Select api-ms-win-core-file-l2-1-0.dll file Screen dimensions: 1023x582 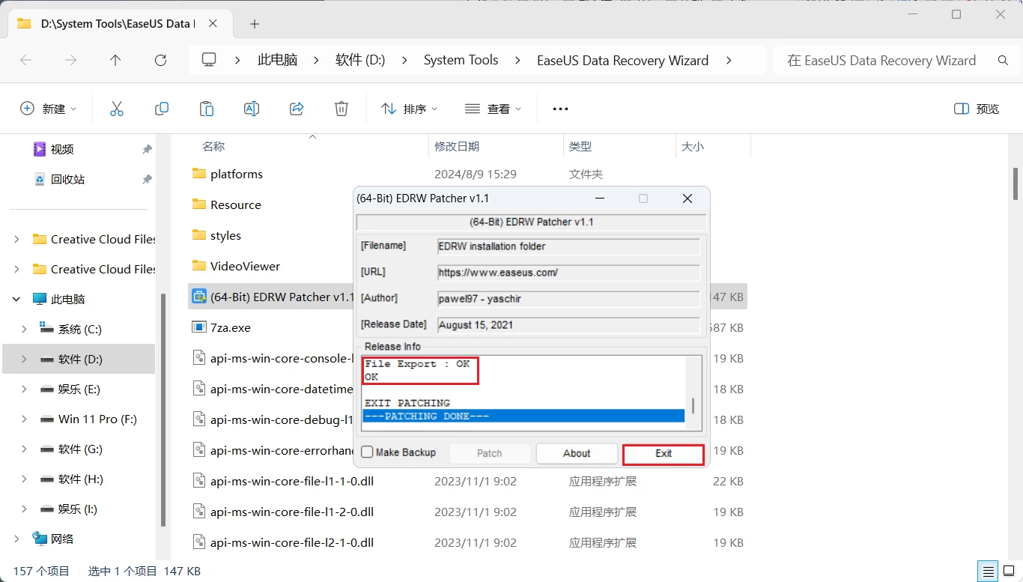tap(291, 542)
